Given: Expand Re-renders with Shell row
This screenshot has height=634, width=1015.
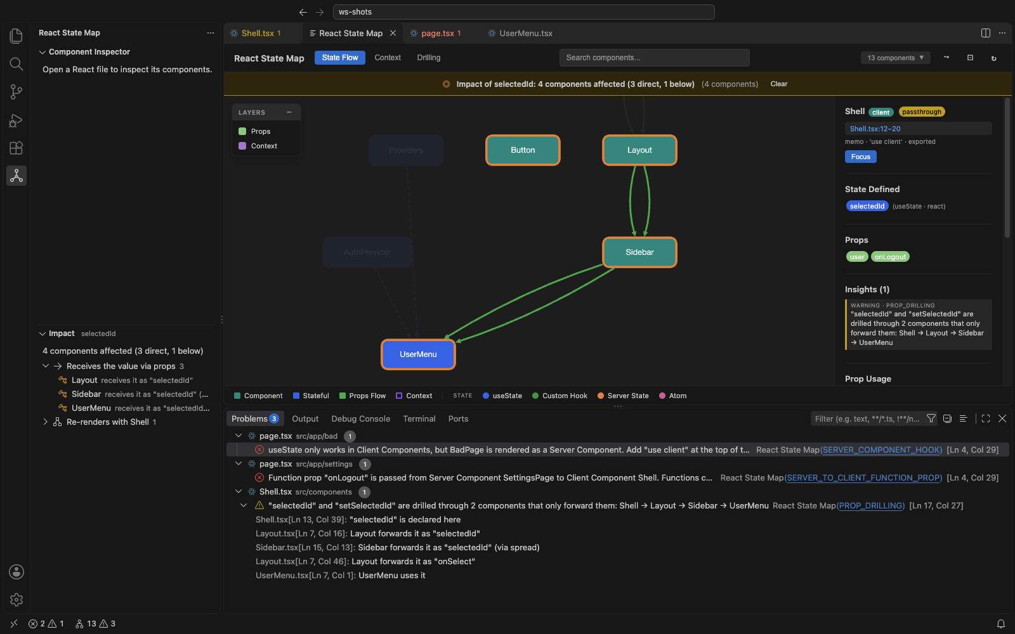Looking at the screenshot, I should click(x=45, y=422).
